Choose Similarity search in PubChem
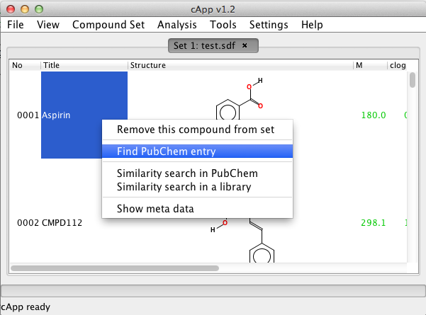This screenshot has height=315, width=426. tap(197, 173)
